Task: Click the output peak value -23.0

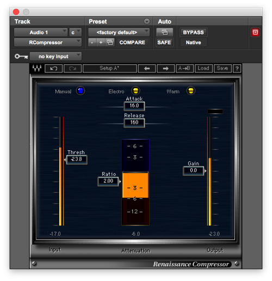Action: coord(214,234)
